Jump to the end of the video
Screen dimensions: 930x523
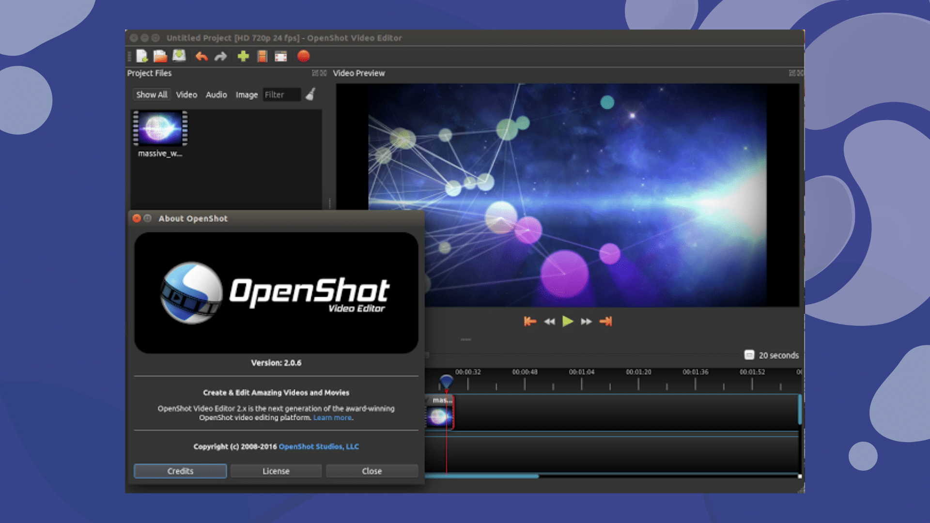[x=605, y=321]
